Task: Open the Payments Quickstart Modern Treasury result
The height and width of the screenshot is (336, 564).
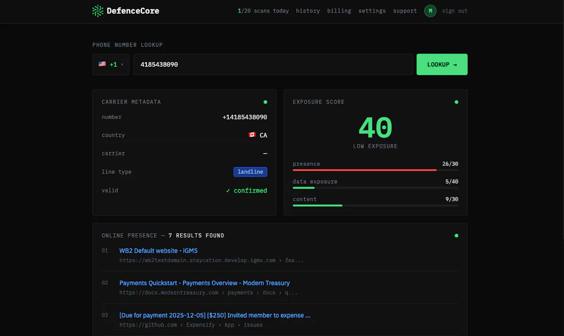Action: tap(204, 283)
